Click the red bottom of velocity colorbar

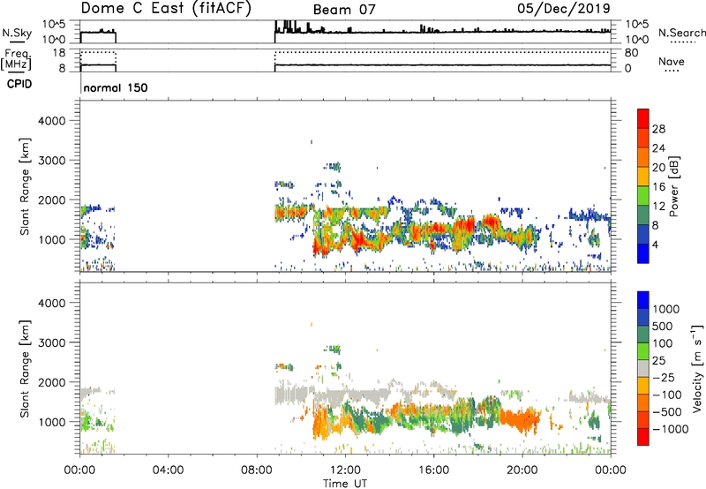click(643, 437)
